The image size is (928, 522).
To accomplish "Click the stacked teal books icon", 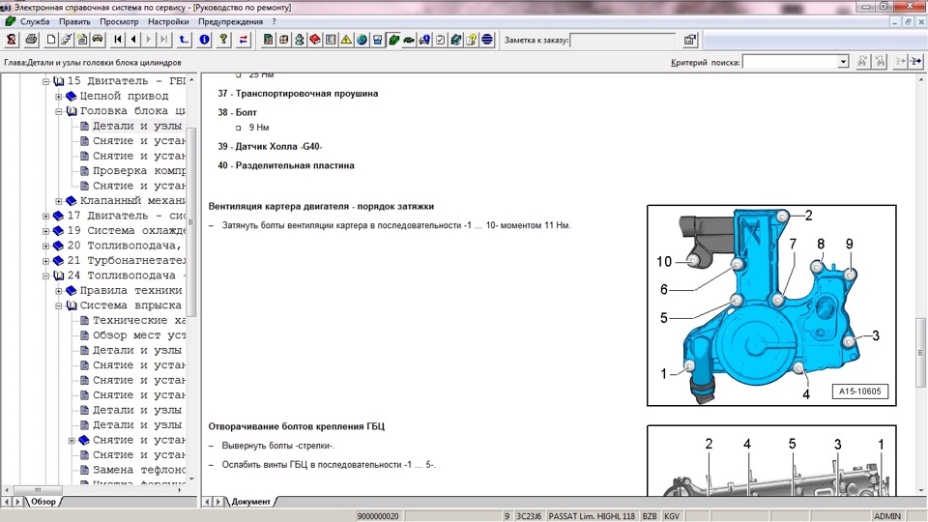I will point(455,40).
